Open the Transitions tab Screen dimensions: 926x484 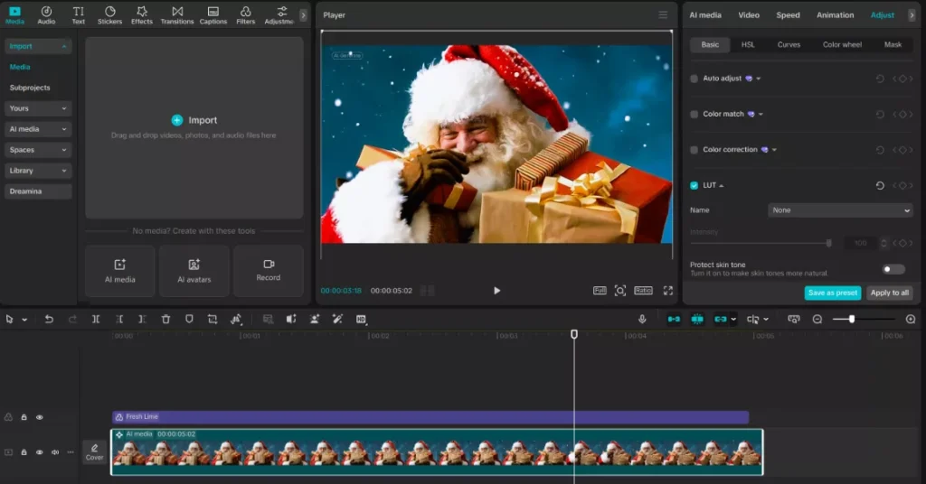click(177, 15)
